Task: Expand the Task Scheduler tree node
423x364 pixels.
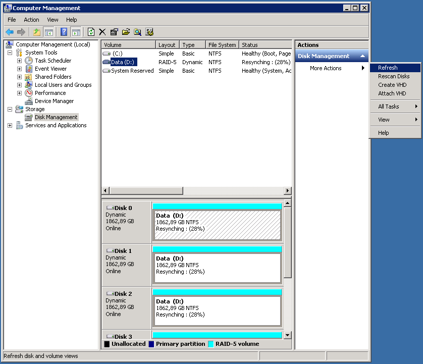Action: pos(19,61)
